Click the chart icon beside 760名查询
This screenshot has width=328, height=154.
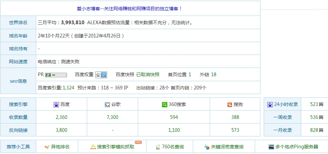click(158, 147)
